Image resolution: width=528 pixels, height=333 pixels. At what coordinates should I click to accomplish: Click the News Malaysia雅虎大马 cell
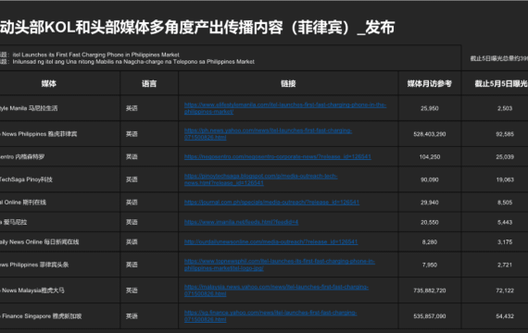[x=32, y=290]
